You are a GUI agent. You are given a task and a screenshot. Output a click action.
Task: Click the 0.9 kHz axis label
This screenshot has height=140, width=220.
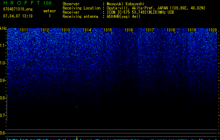(x=3, y=80)
